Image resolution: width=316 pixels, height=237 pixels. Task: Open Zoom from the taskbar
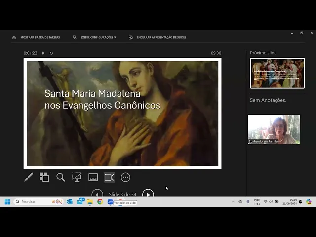click(110, 202)
